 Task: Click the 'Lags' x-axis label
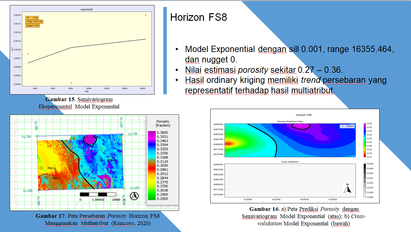tap(86, 91)
